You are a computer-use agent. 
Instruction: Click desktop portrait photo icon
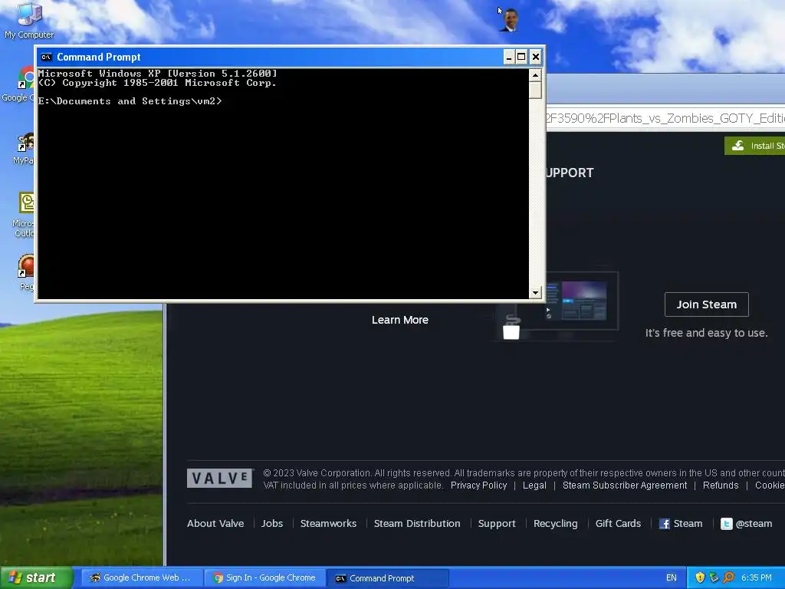click(x=509, y=20)
